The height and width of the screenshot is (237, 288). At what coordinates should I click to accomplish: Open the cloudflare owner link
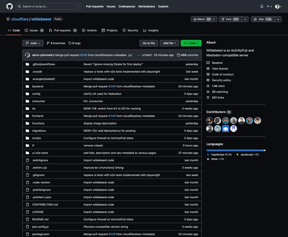pos(20,19)
